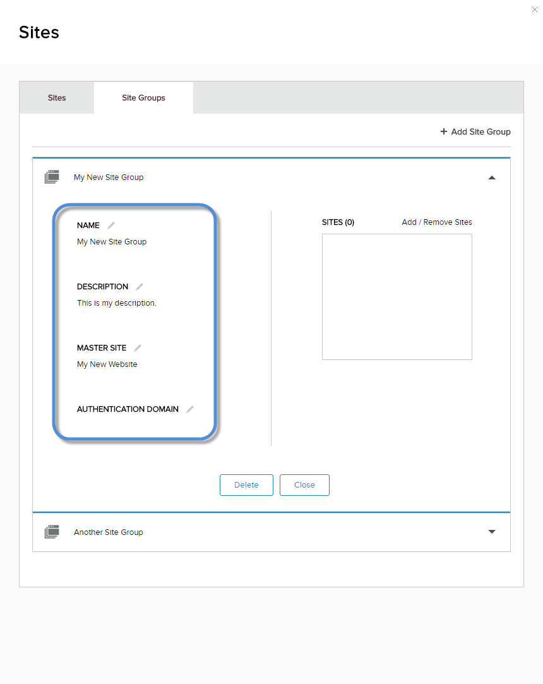Select the Site Groups tab

(143, 98)
